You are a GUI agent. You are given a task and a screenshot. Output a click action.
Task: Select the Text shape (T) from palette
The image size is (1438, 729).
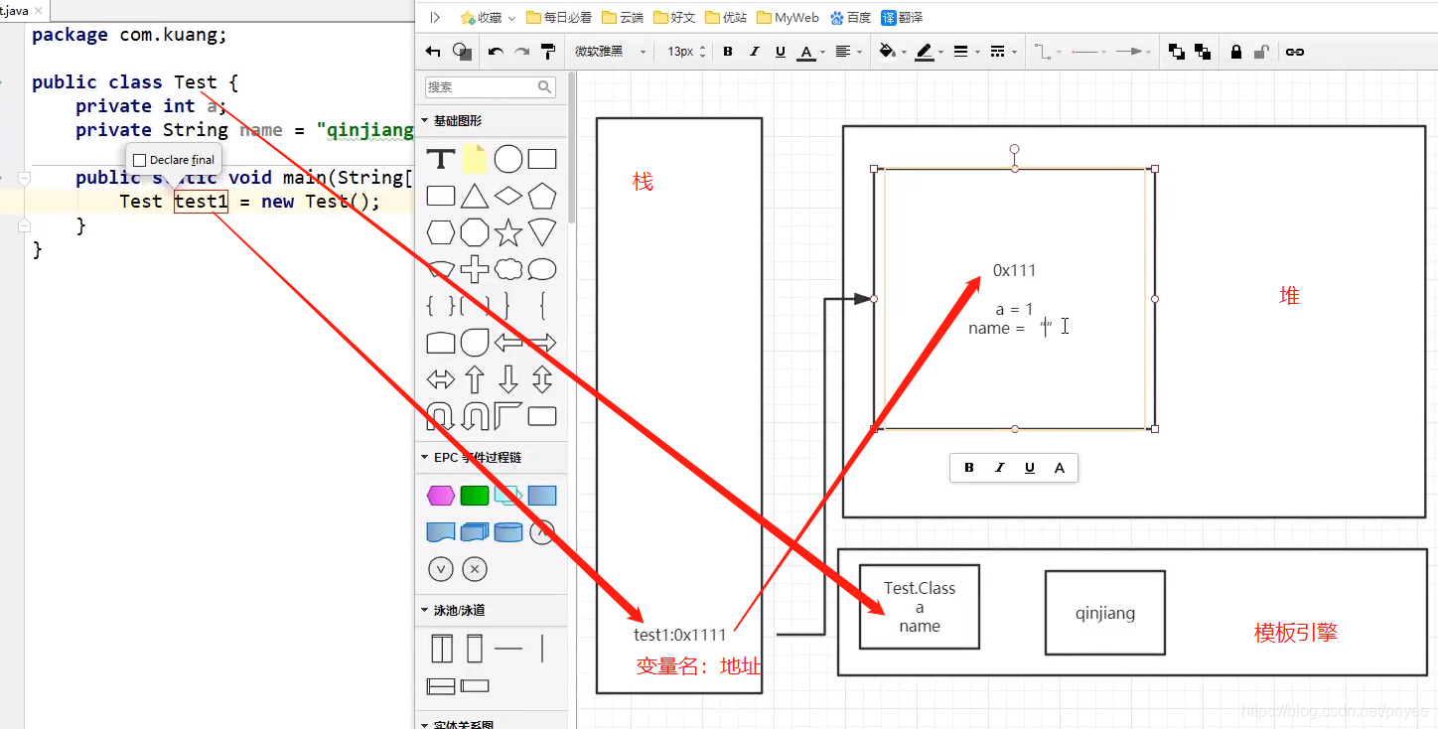click(441, 159)
